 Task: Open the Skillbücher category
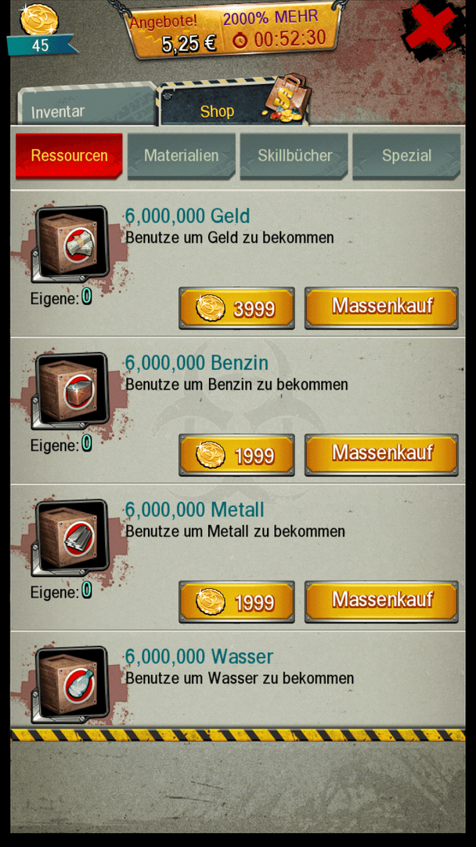click(x=294, y=155)
